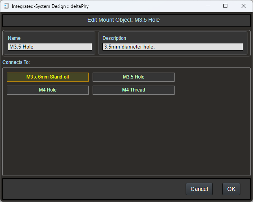Minimize the deltaPhy window
Screen dimensions: 253x202
pyautogui.click(x=208, y=6)
